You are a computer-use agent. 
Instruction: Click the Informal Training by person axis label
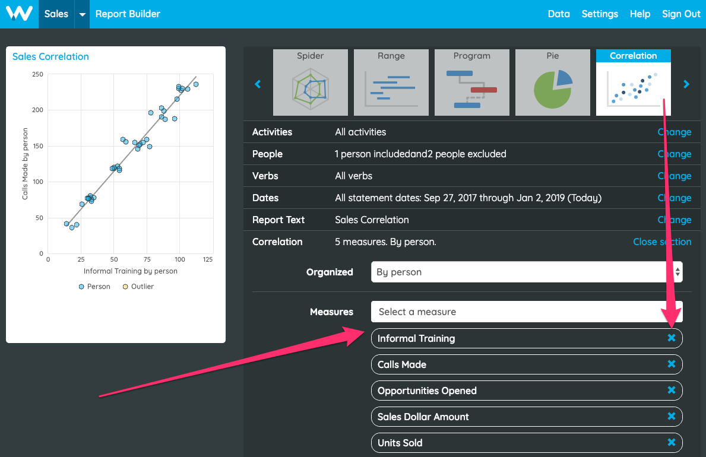click(131, 271)
